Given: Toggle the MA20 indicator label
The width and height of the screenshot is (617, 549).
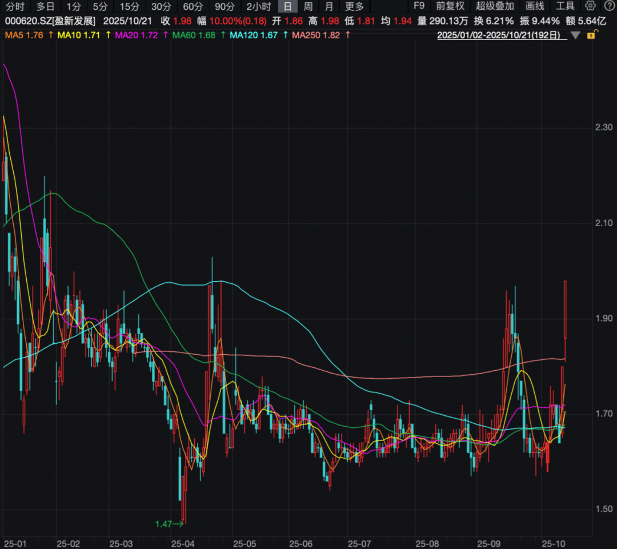Looking at the screenshot, I should tap(137, 35).
